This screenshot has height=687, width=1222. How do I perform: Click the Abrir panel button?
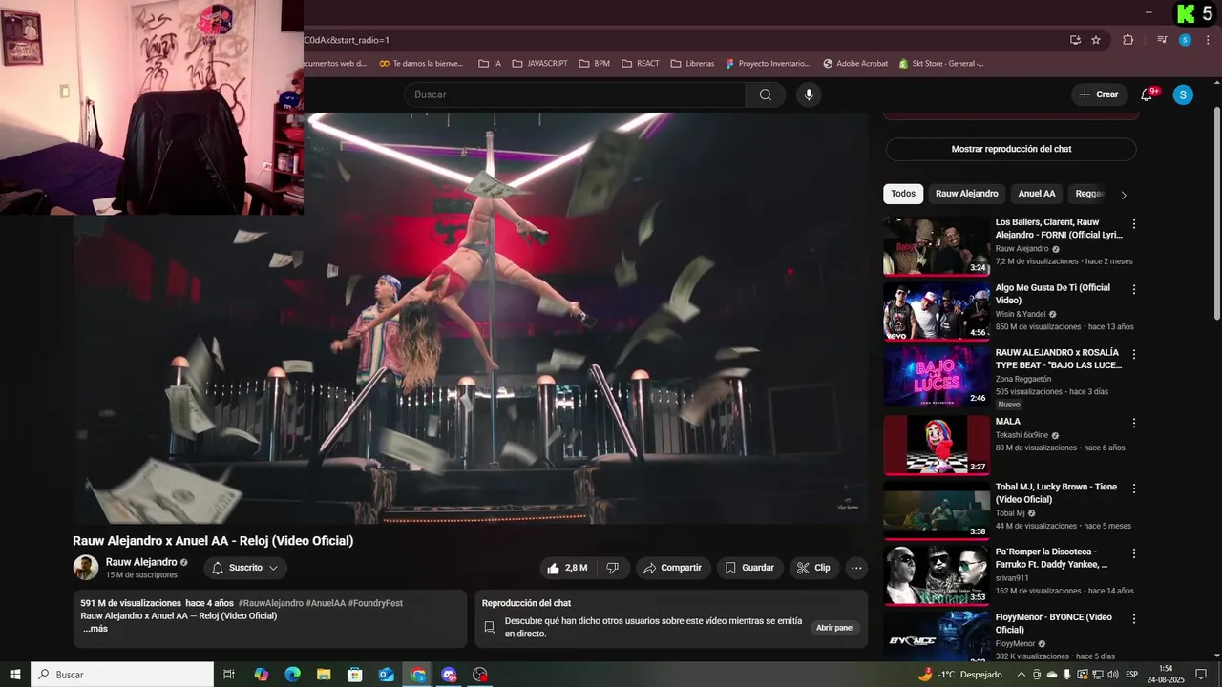[x=834, y=628]
